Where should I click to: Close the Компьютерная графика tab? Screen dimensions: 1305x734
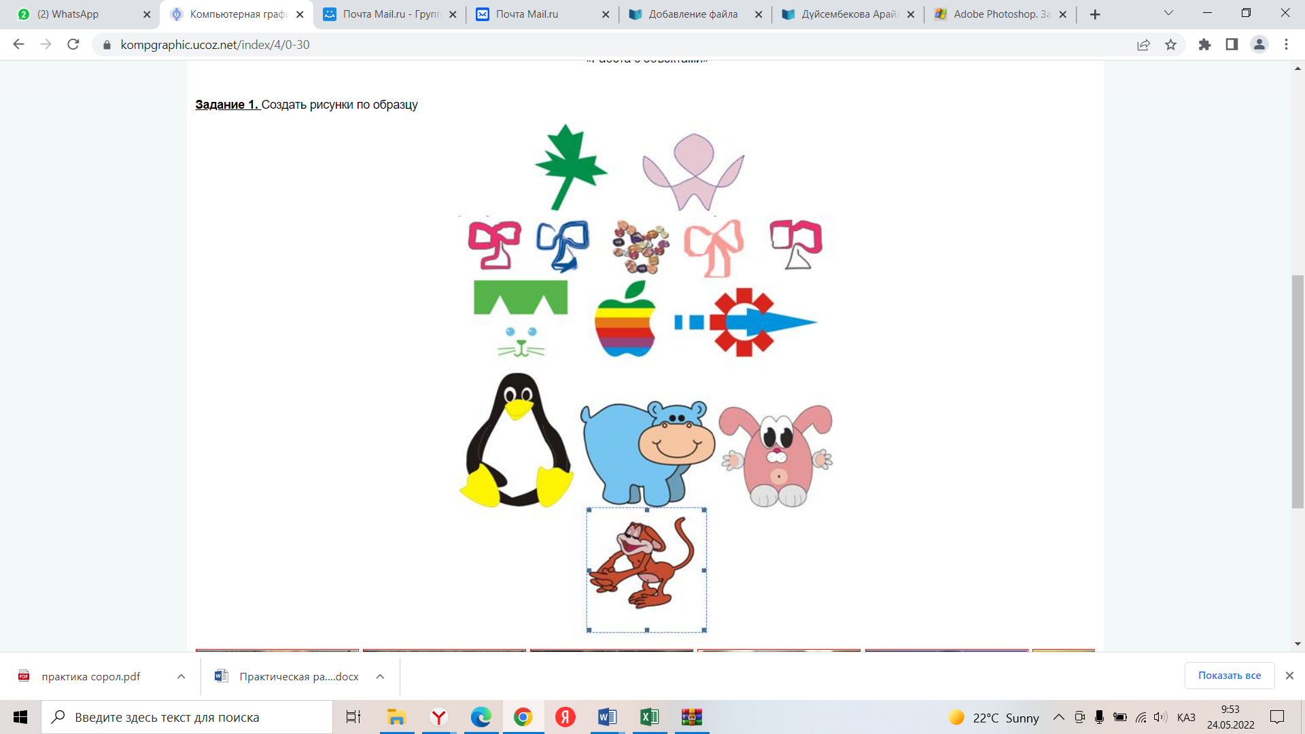click(300, 14)
